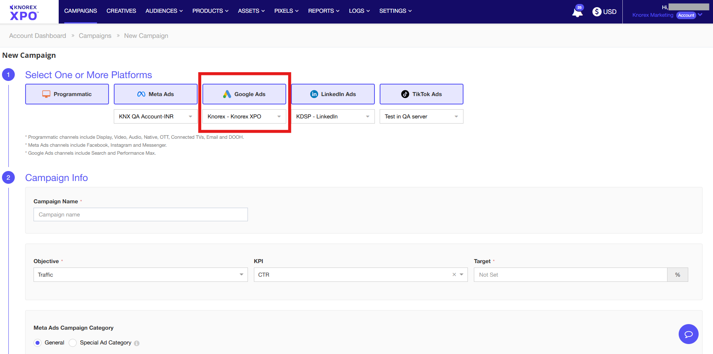Click the Meta infinity logo icon

(141, 94)
